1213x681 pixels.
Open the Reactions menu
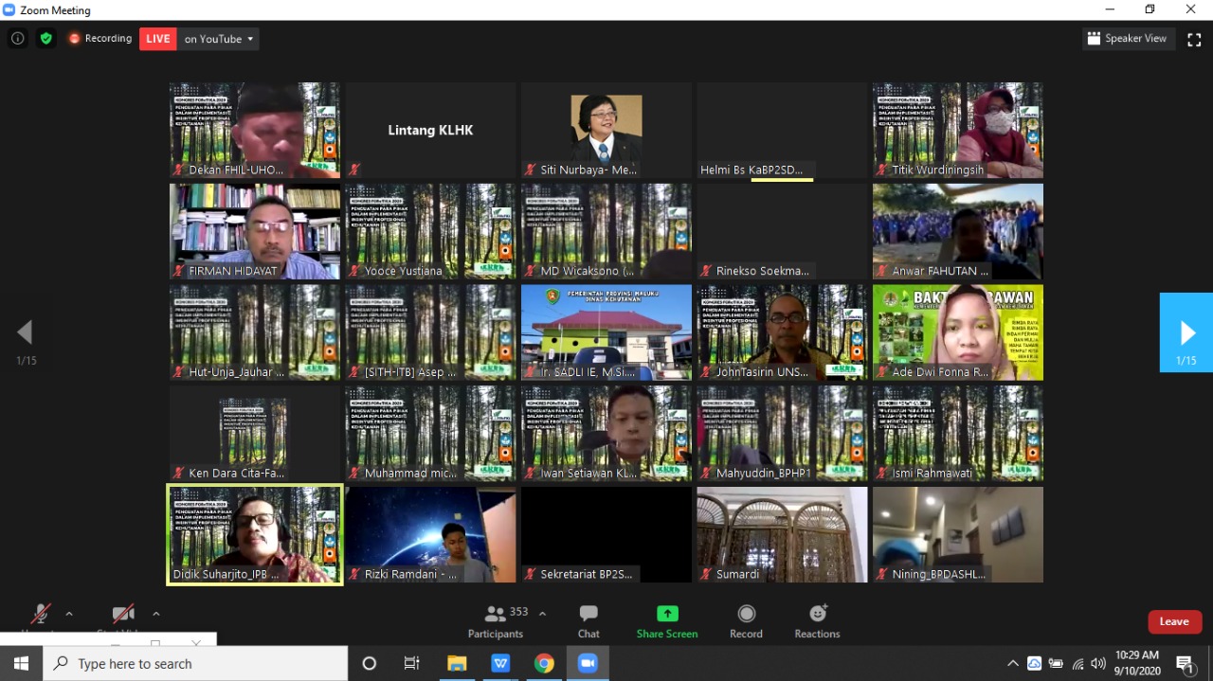click(x=817, y=620)
